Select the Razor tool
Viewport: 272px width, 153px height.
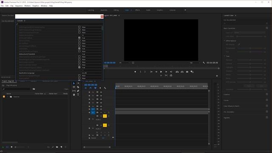coord(78,87)
